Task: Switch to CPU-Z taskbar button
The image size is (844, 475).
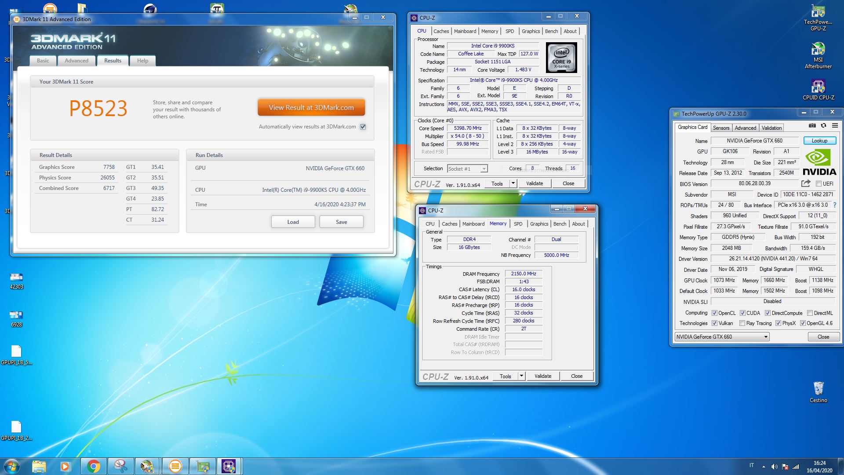Action: pyautogui.click(x=229, y=466)
